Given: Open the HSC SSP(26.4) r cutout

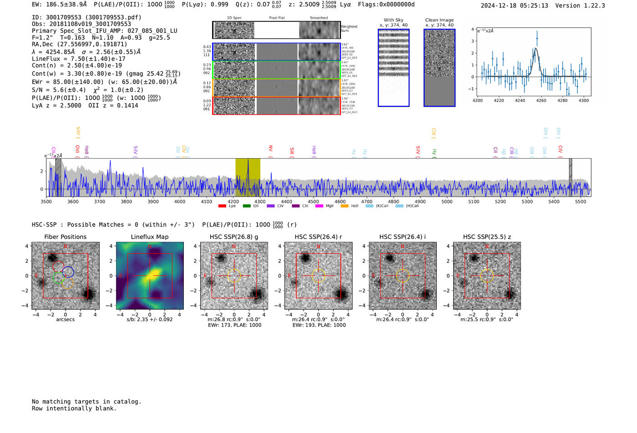Looking at the screenshot, I should coord(318,276).
